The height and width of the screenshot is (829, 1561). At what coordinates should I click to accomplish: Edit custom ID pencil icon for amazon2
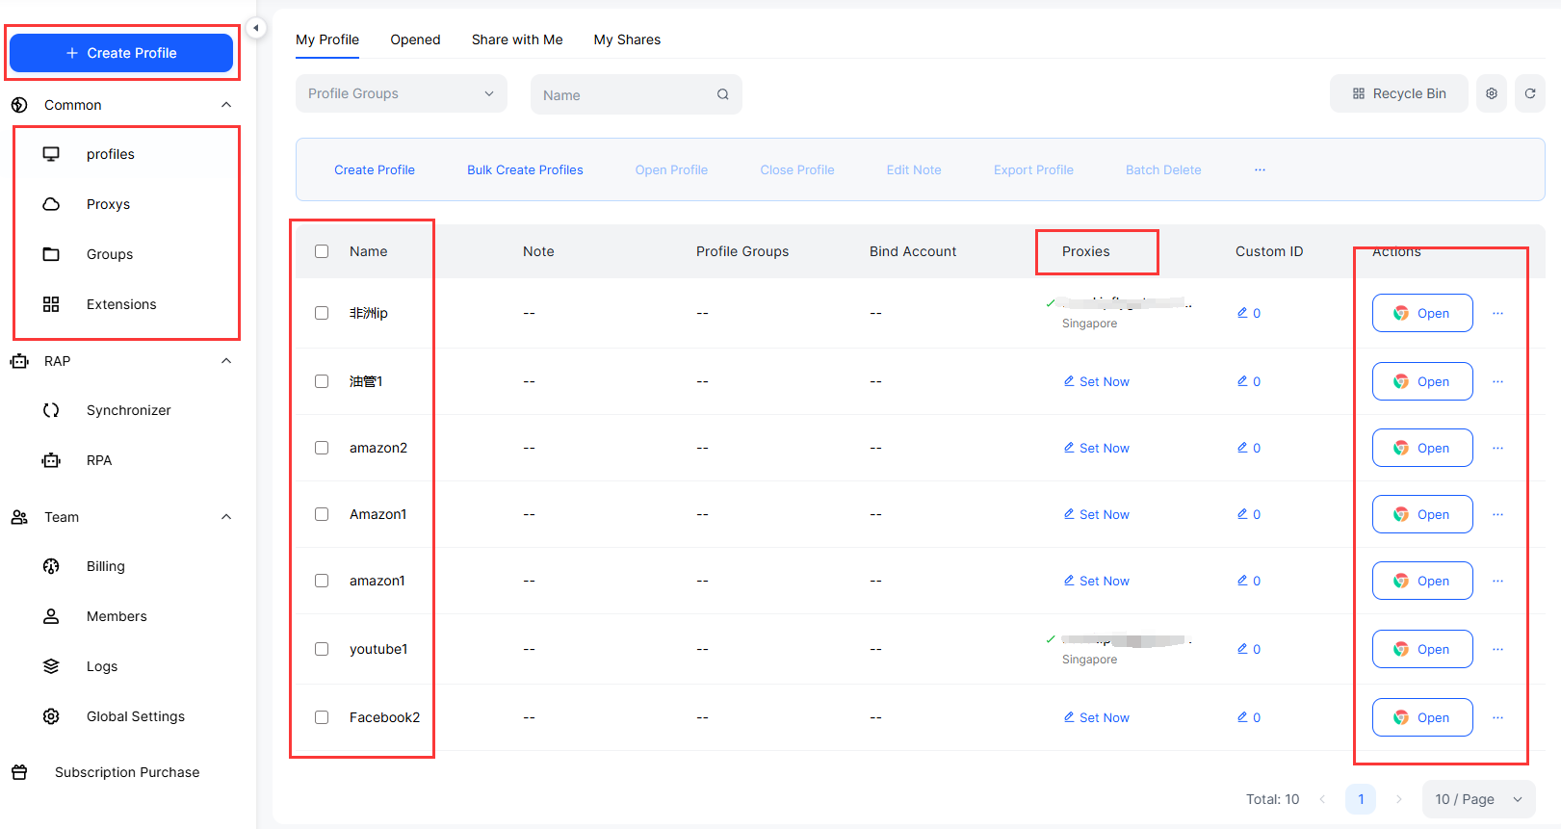click(x=1242, y=448)
